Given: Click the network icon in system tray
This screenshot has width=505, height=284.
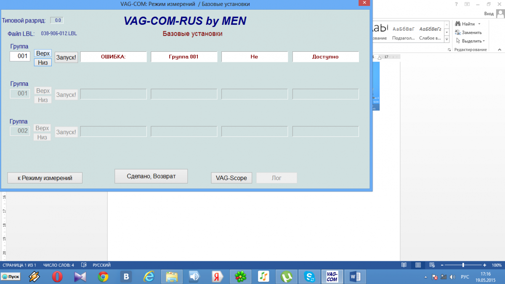Looking at the screenshot, I should point(443,277).
